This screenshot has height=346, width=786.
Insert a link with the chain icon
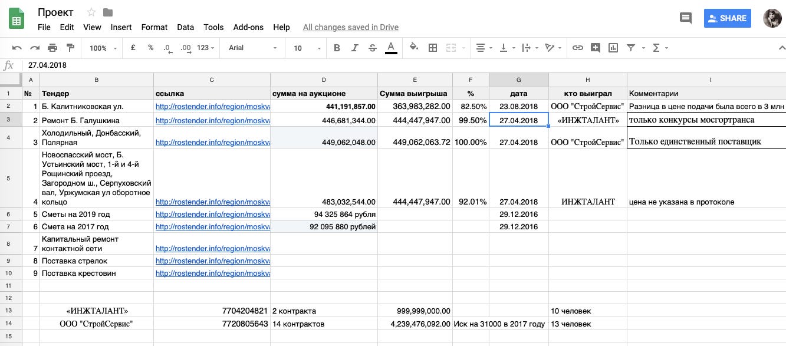[578, 48]
